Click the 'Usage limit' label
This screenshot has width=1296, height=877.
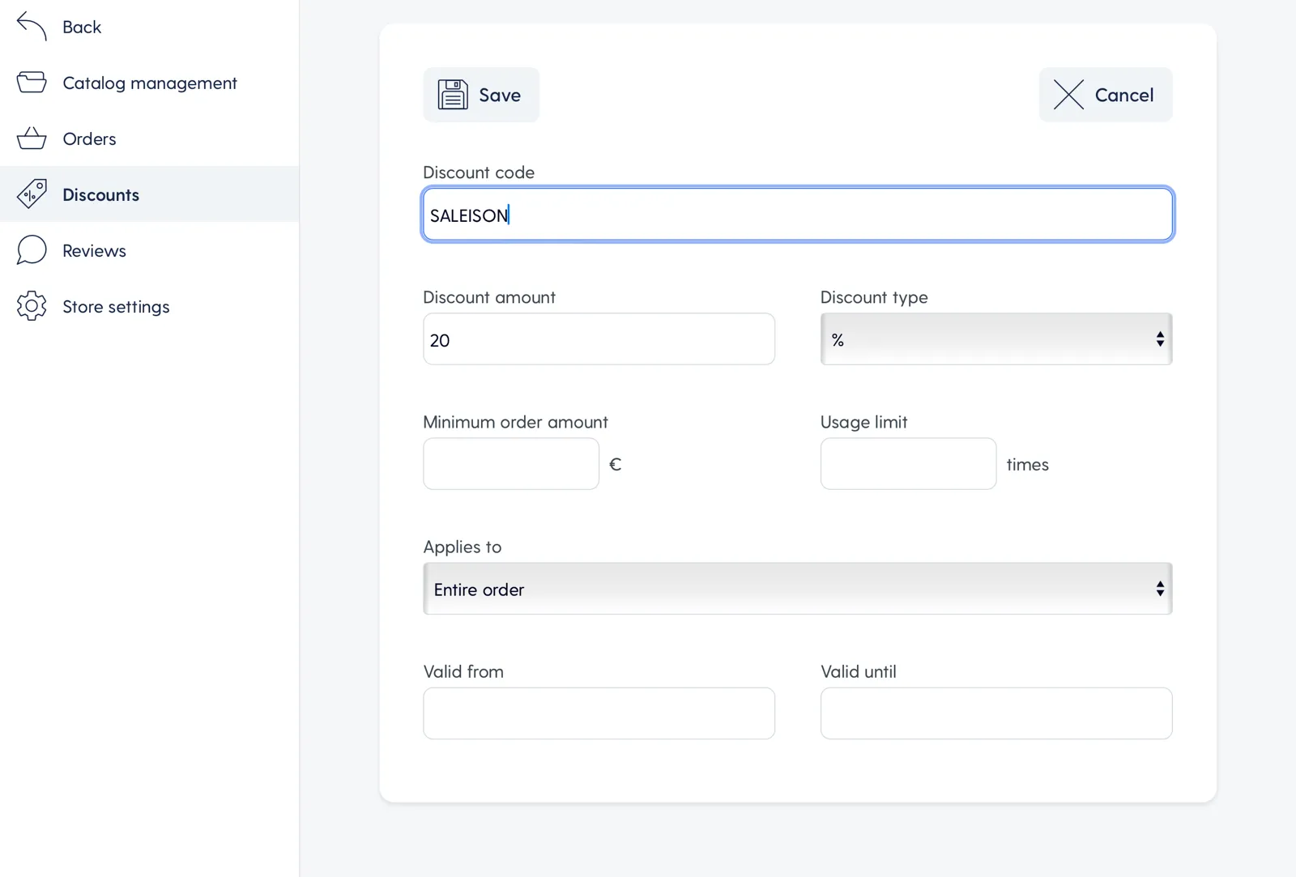(x=863, y=422)
